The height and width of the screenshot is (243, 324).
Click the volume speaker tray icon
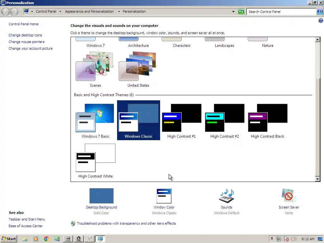click(x=294, y=239)
